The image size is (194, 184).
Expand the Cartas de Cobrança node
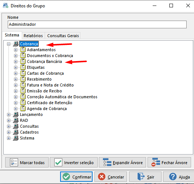pos(15,73)
